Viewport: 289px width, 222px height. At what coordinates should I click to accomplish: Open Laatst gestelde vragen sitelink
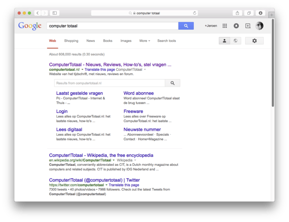coord(79,93)
